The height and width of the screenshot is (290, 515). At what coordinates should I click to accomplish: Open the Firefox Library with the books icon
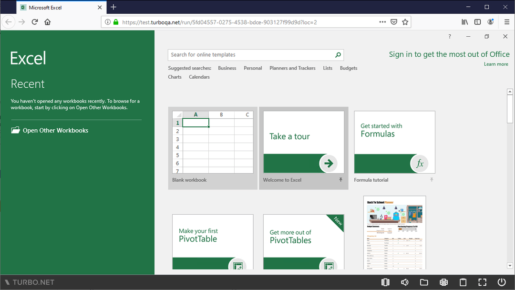pos(464,21)
